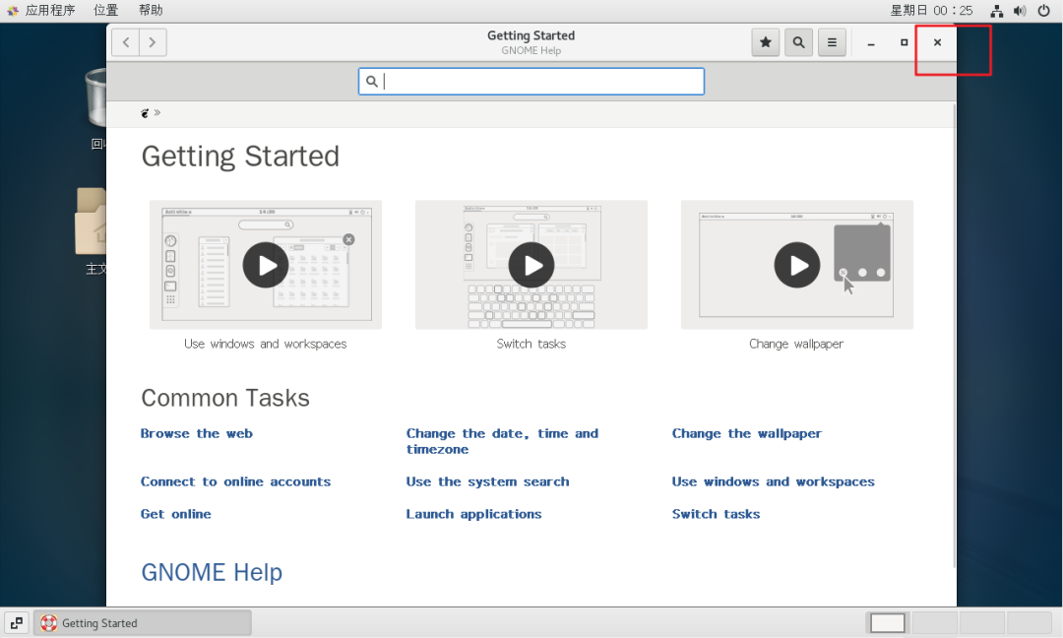This screenshot has width=1063, height=638.
Task: Minimize the Getting Started window
Action: coord(871,42)
